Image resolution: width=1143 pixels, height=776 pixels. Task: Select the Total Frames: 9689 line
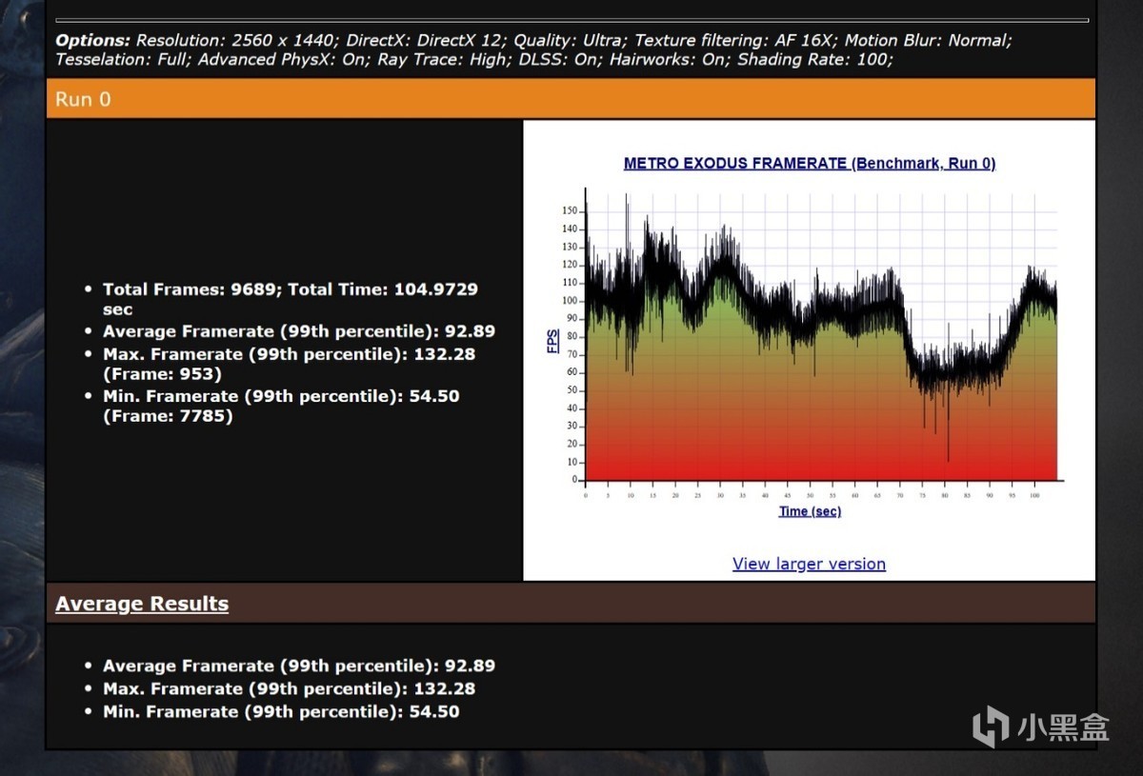pyautogui.click(x=291, y=299)
